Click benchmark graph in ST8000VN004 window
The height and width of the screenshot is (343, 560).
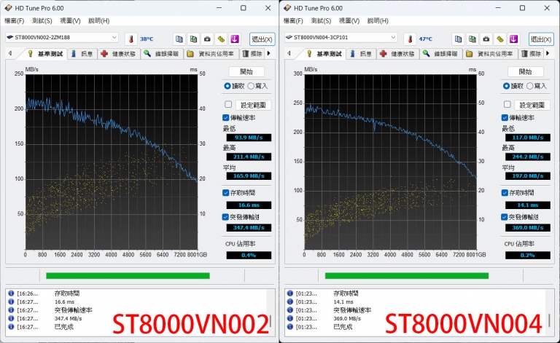(x=390, y=162)
